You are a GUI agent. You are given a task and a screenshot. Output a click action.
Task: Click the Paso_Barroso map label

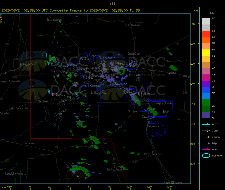[153, 154]
